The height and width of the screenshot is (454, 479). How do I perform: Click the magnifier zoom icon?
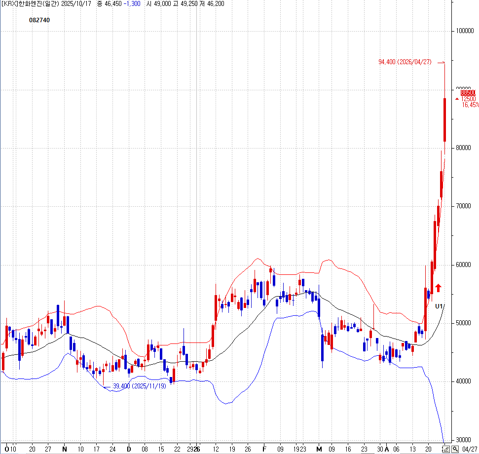point(455,449)
